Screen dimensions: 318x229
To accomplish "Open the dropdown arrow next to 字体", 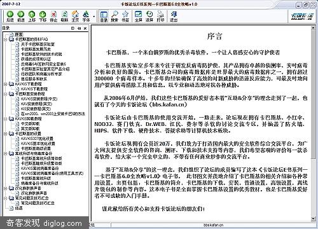I will click(93, 17).
